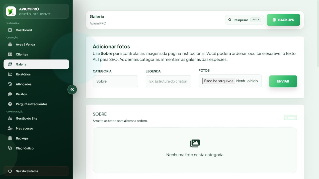Open the Dashboard menu item
Viewport: 319px width, 179px height.
tap(36, 30)
